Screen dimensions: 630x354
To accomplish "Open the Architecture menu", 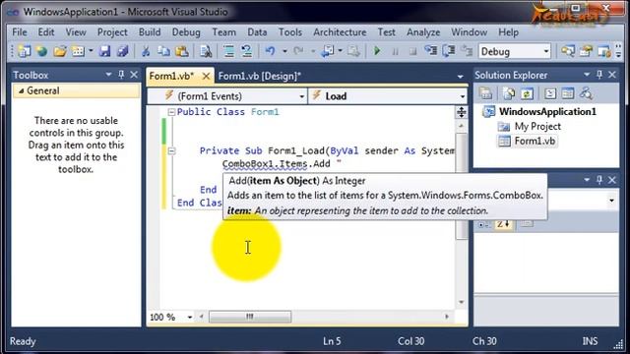I will (x=340, y=32).
